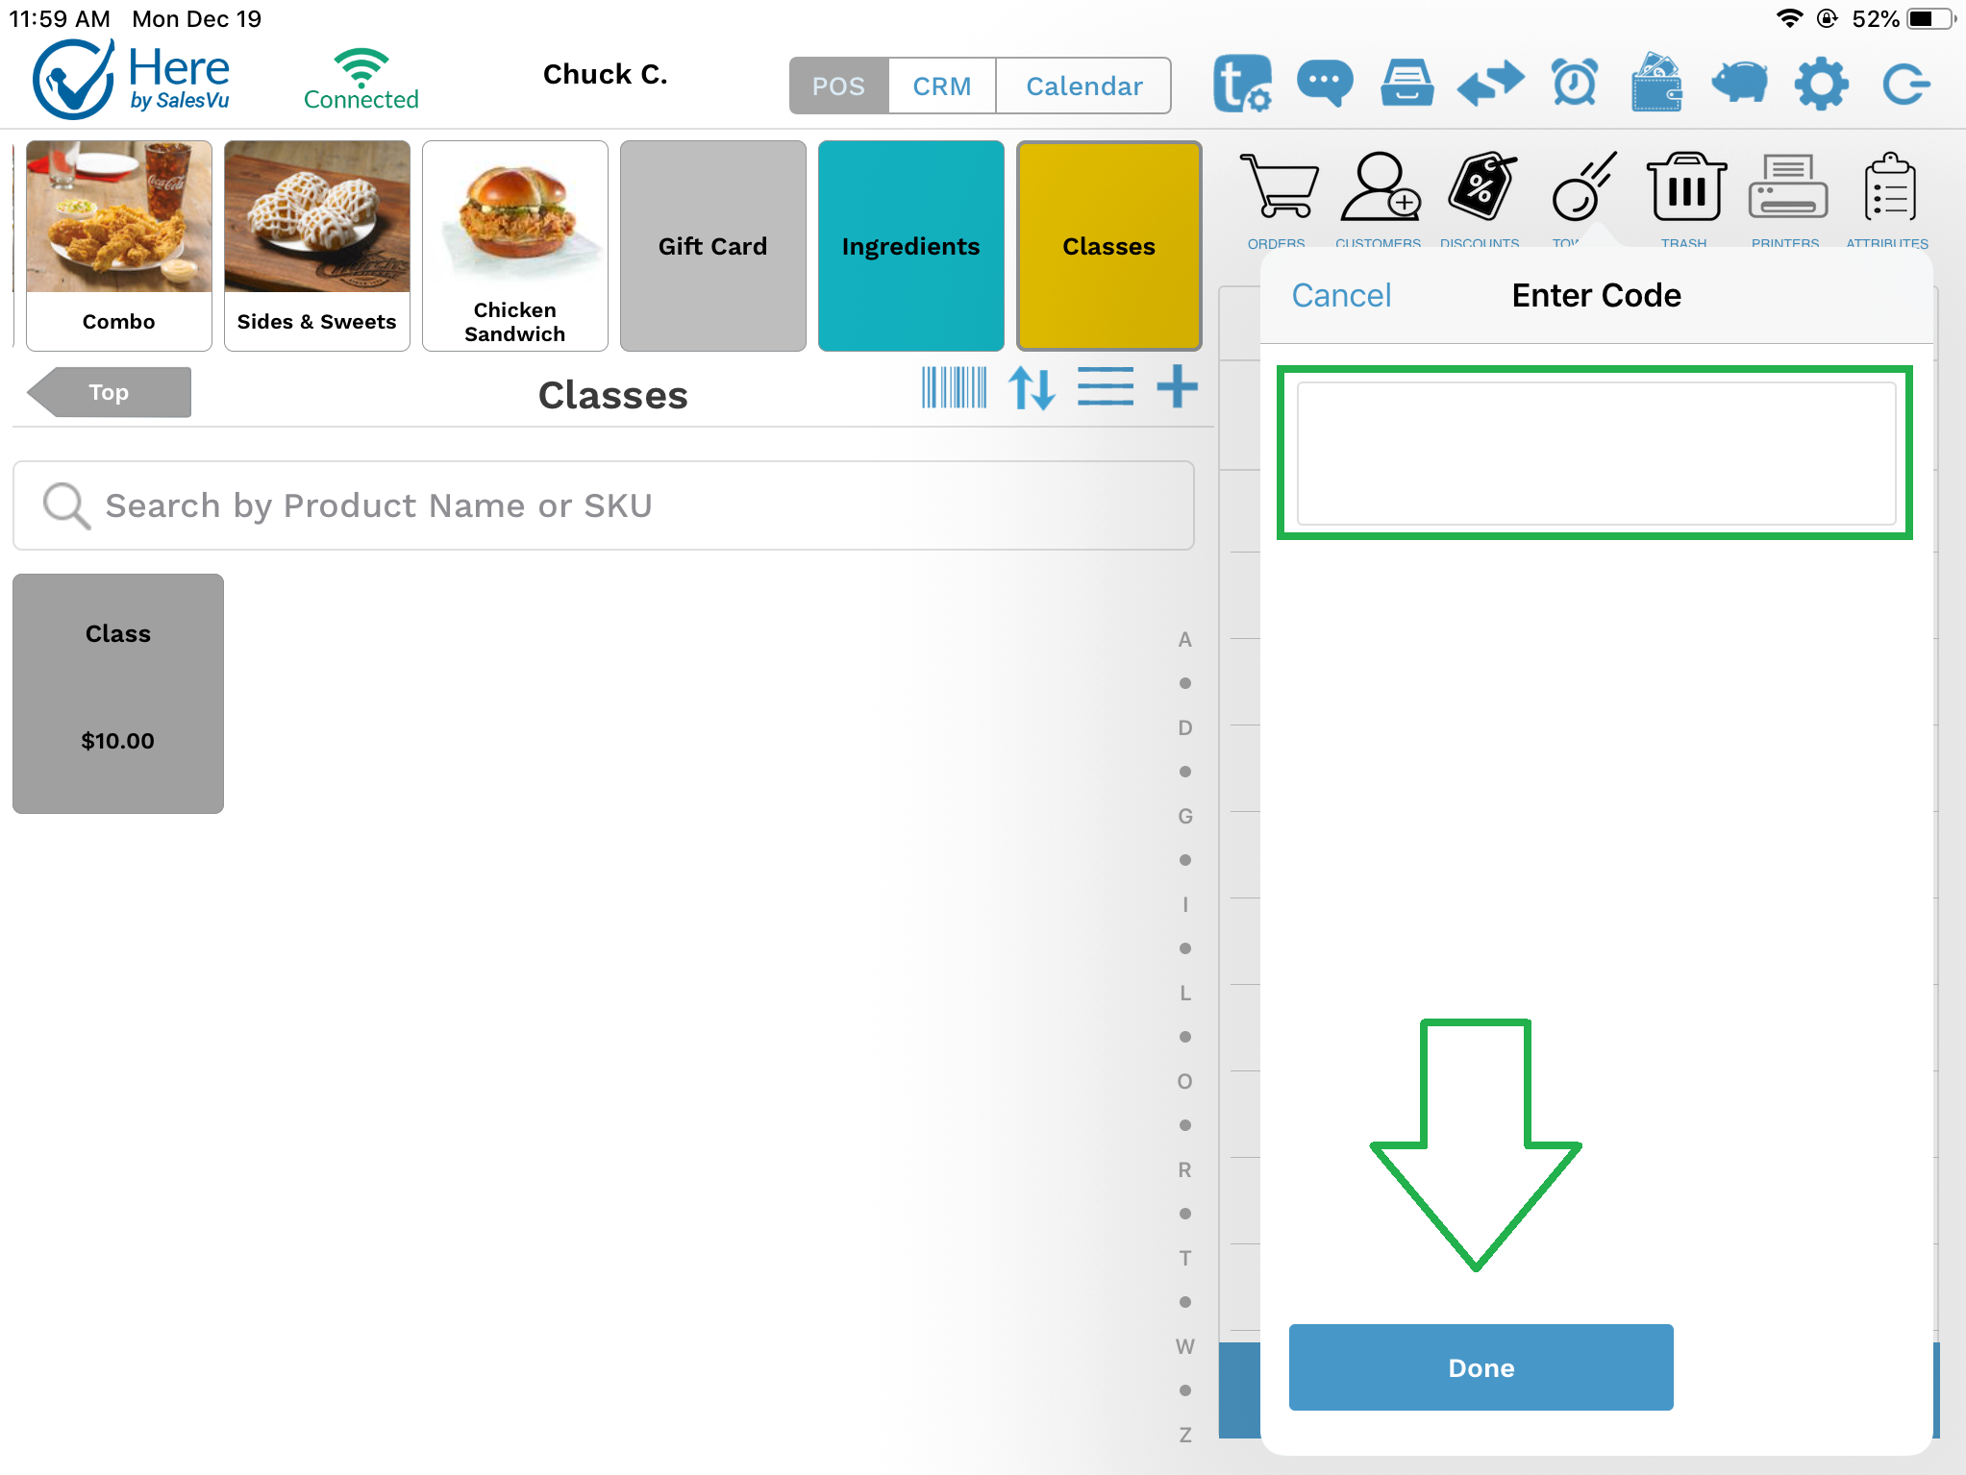Select the Gift Card category tile
This screenshot has width=1966, height=1475.
[713, 246]
